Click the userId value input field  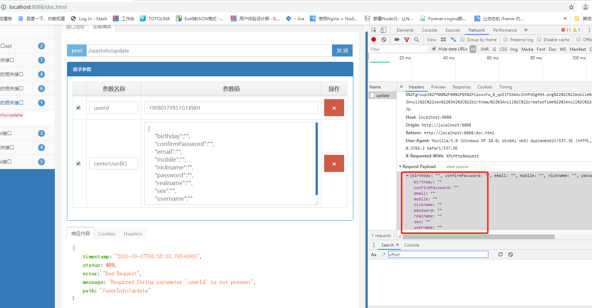pos(231,108)
